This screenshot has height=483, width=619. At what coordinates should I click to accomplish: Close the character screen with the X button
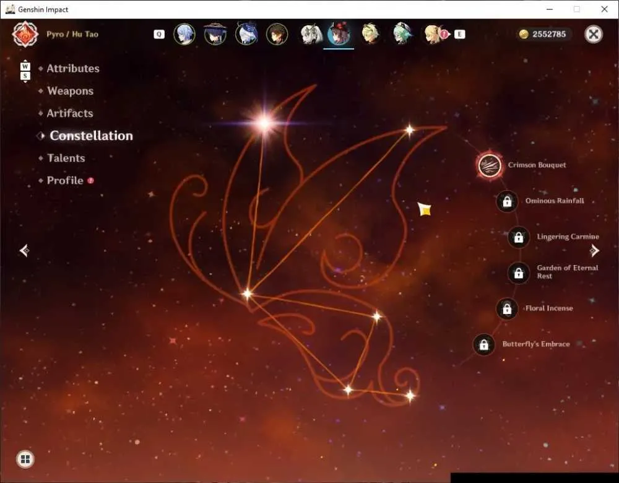(x=594, y=34)
